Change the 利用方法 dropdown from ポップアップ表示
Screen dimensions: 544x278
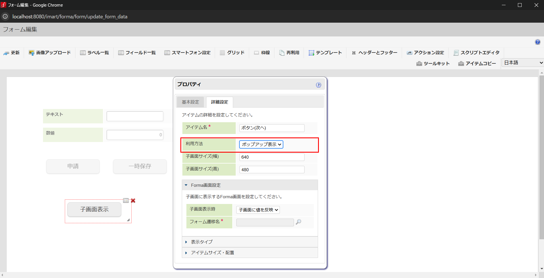pyautogui.click(x=261, y=144)
